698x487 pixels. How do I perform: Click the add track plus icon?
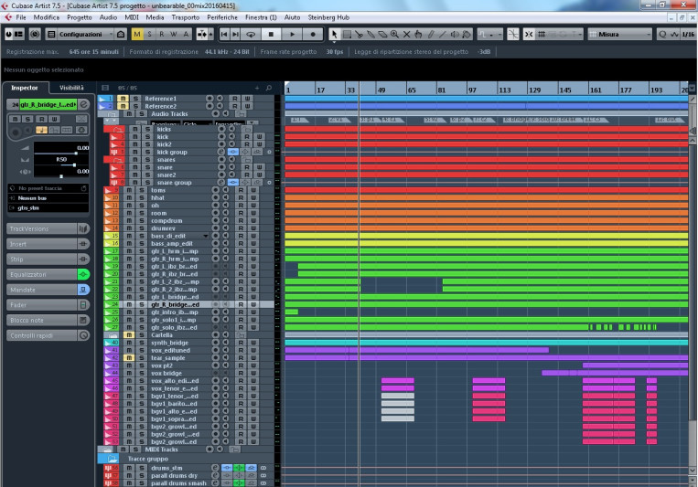257,88
